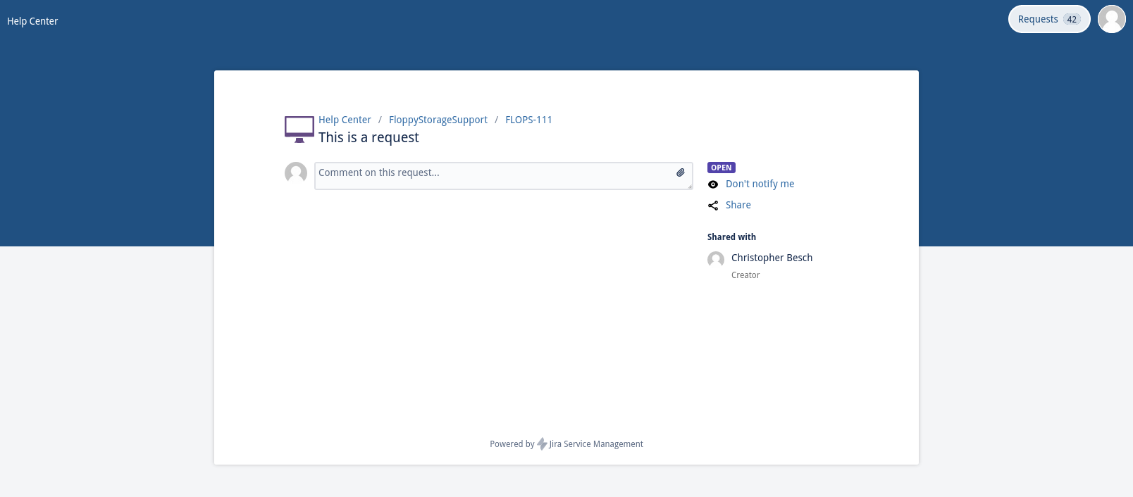Click the paperclip attachment icon

pyautogui.click(x=681, y=172)
